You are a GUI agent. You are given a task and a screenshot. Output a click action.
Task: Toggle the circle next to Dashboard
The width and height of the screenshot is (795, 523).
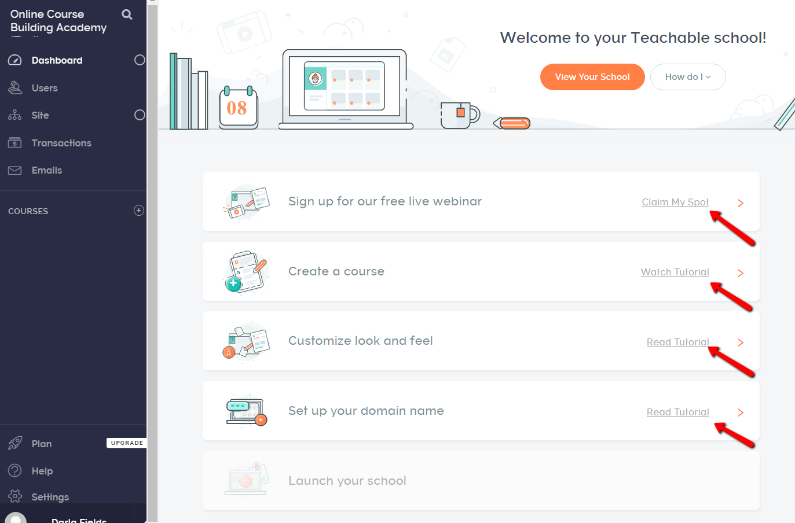click(x=140, y=60)
